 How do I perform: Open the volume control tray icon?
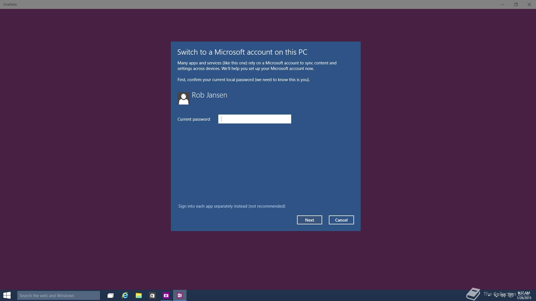(x=503, y=295)
